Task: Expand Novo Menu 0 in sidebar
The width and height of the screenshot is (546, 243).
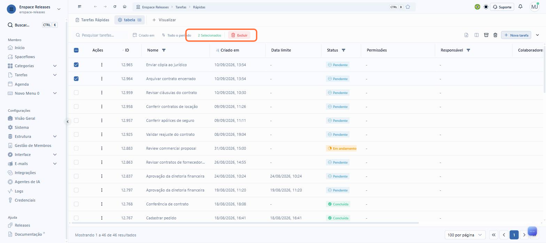Action: pos(55,93)
